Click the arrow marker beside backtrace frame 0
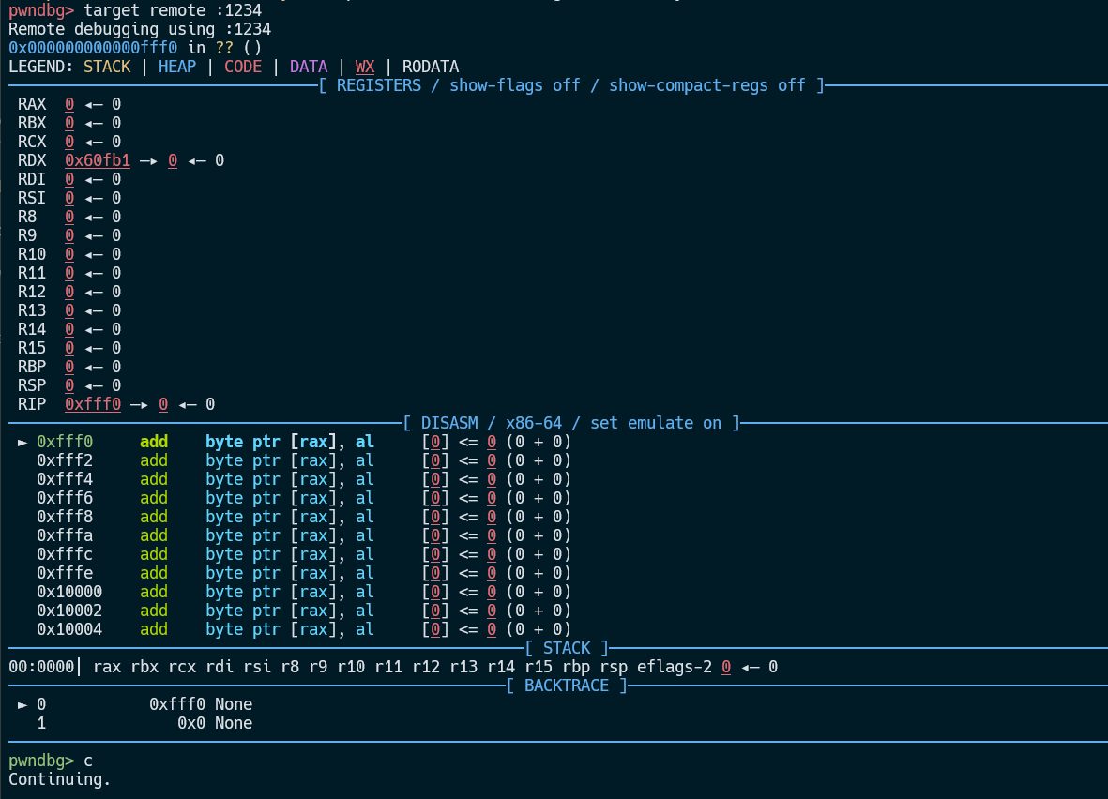This screenshot has height=799, width=1108. [23, 704]
